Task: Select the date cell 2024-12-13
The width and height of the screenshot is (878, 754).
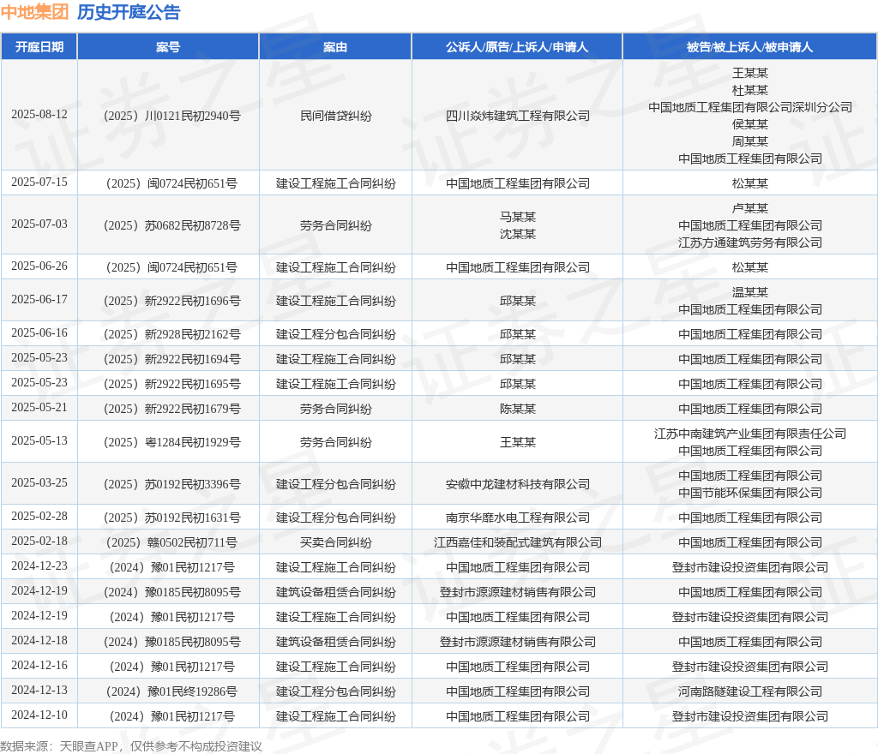Action: coord(39,691)
